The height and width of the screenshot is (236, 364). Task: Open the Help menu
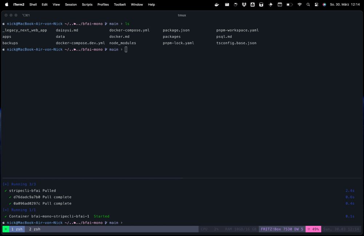tap(151, 4)
